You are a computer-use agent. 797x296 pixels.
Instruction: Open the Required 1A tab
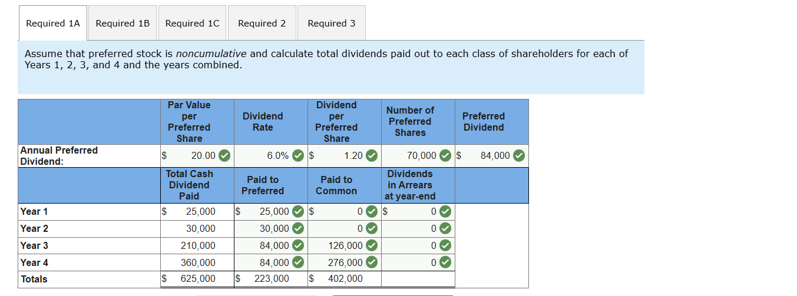(x=52, y=24)
